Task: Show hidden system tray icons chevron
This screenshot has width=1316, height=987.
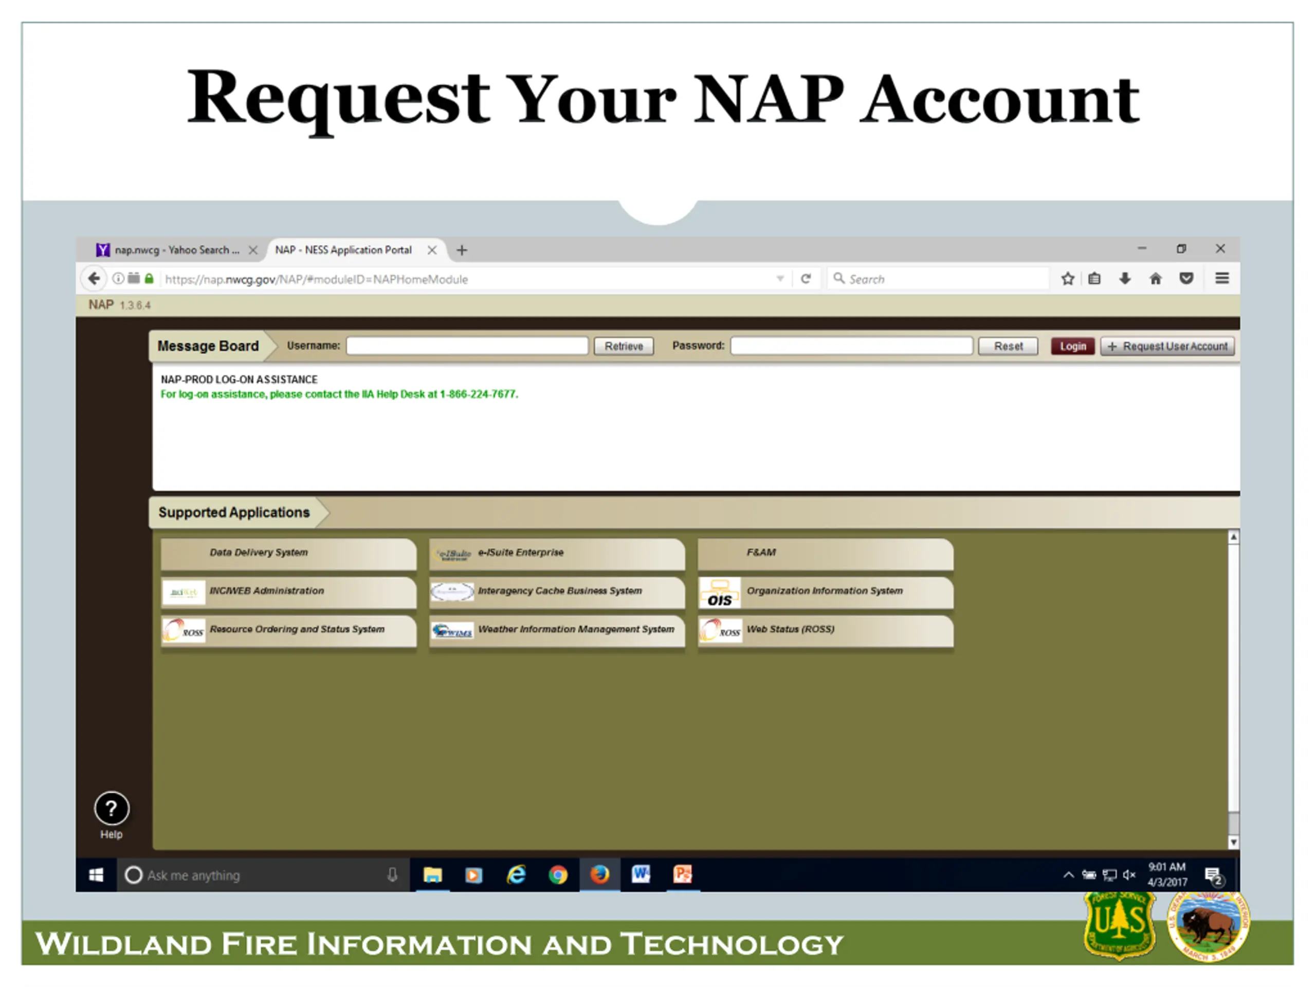Action: [1069, 874]
